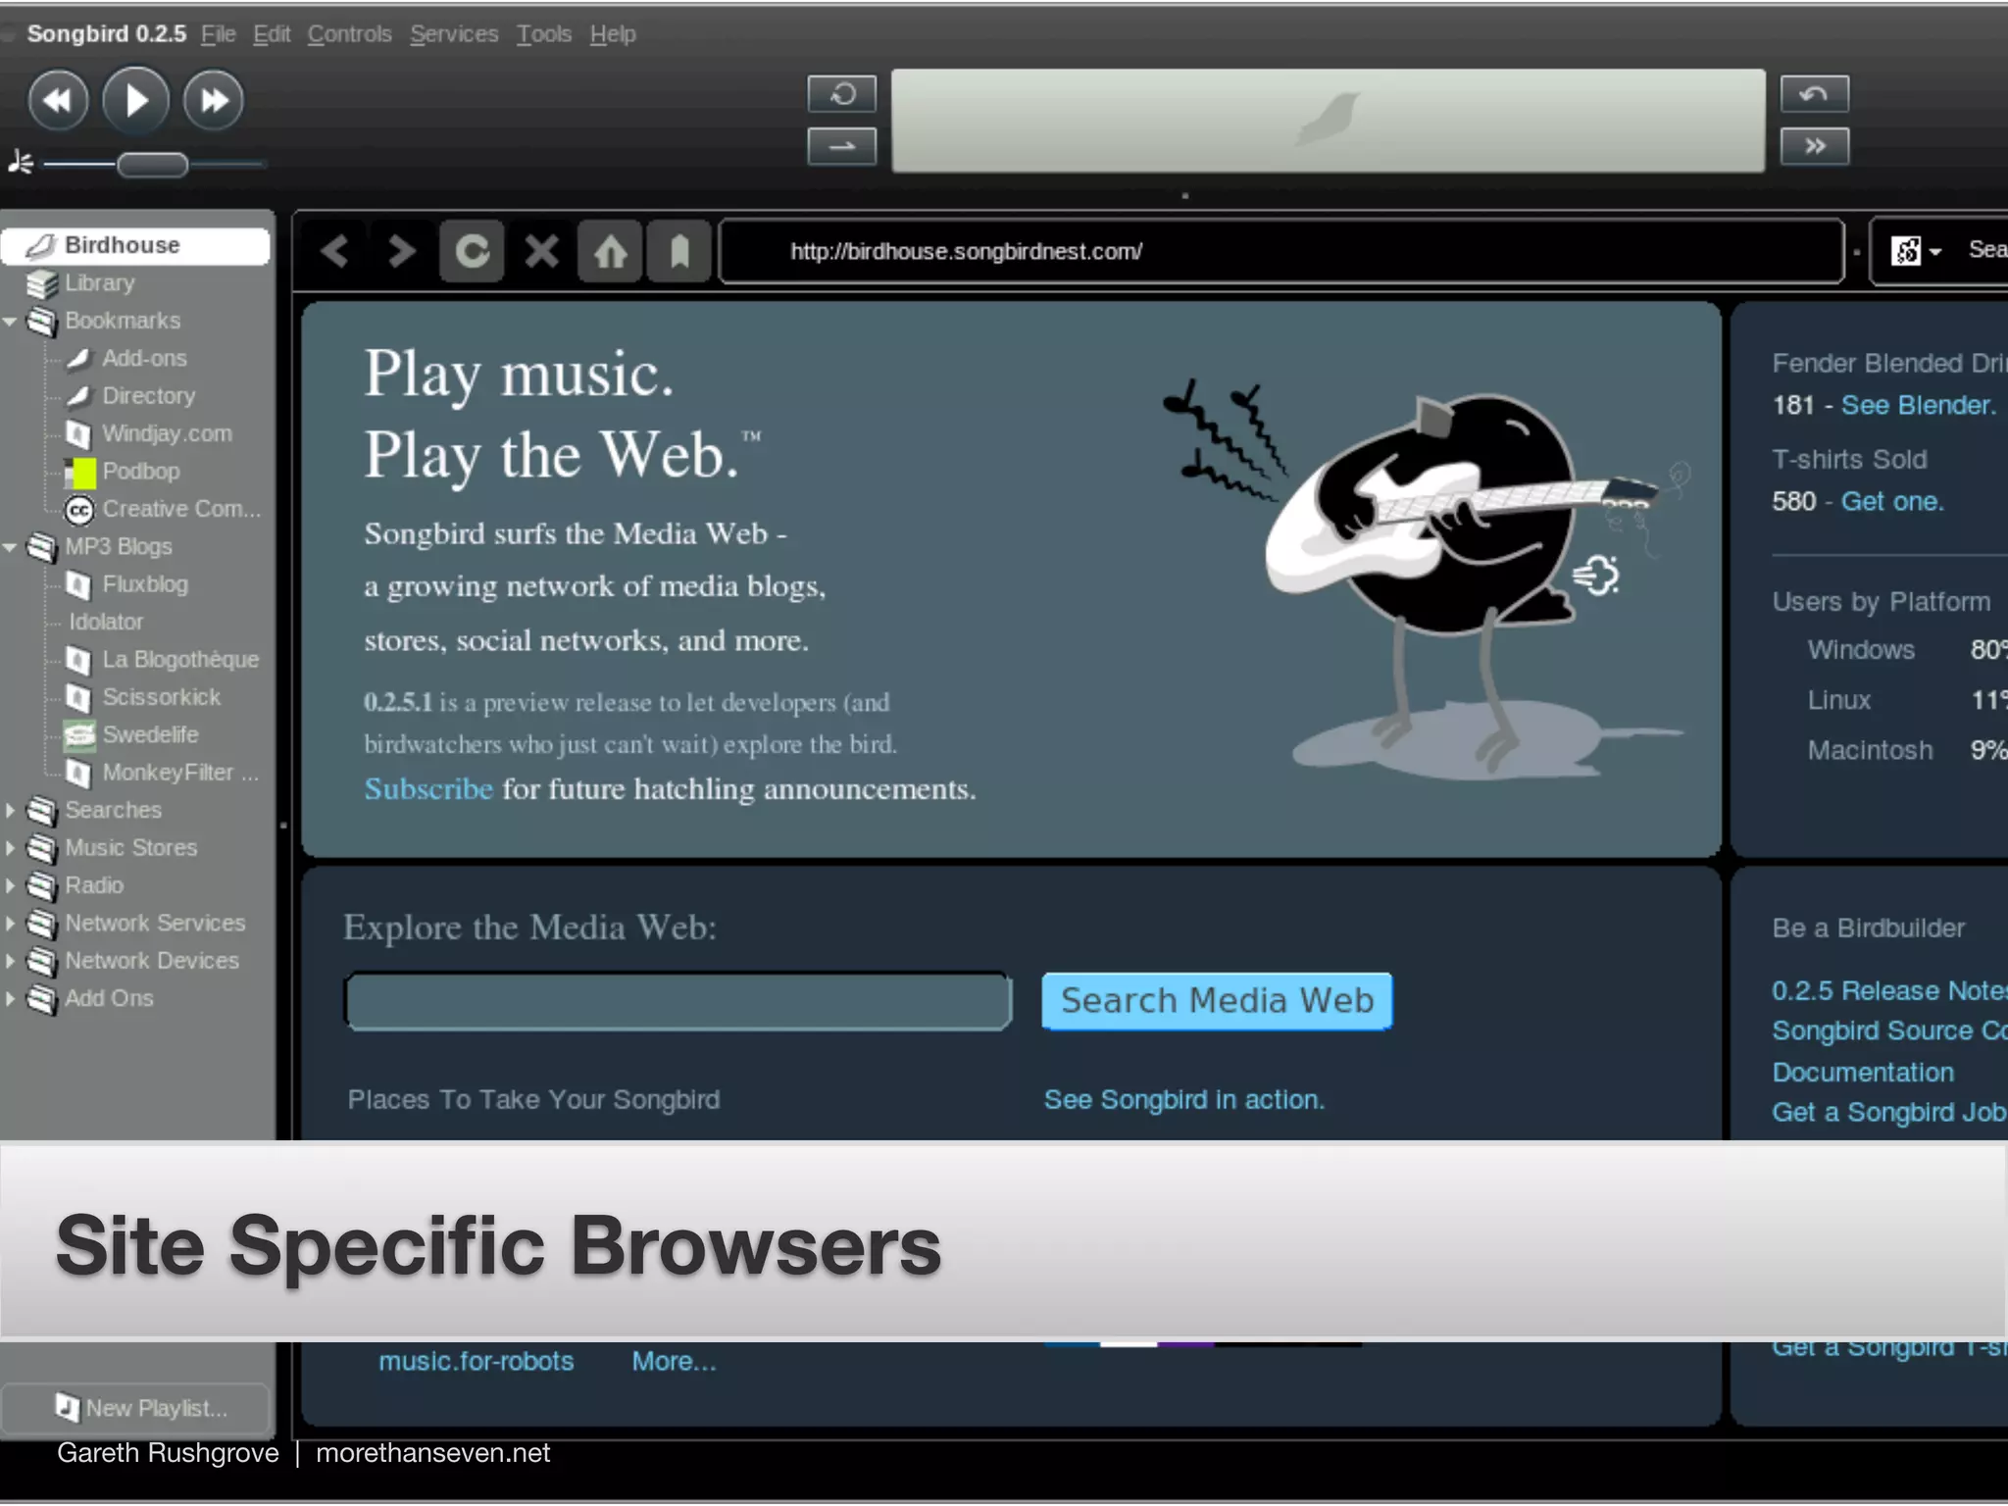Expand the Radio folder
2008x1506 pixels.
click(x=10, y=886)
